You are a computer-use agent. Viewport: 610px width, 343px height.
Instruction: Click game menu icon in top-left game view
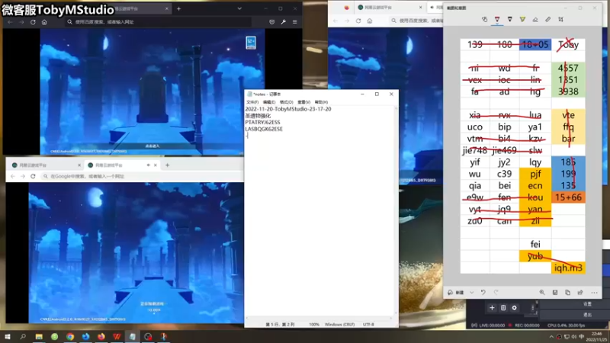coord(251,42)
